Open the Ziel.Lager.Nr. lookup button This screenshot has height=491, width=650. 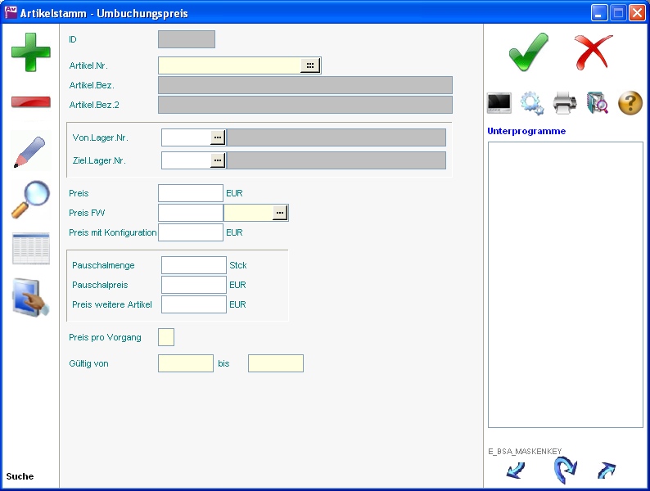coord(217,160)
